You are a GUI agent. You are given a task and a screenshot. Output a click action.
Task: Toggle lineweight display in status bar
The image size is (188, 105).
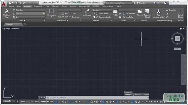pos(97,101)
